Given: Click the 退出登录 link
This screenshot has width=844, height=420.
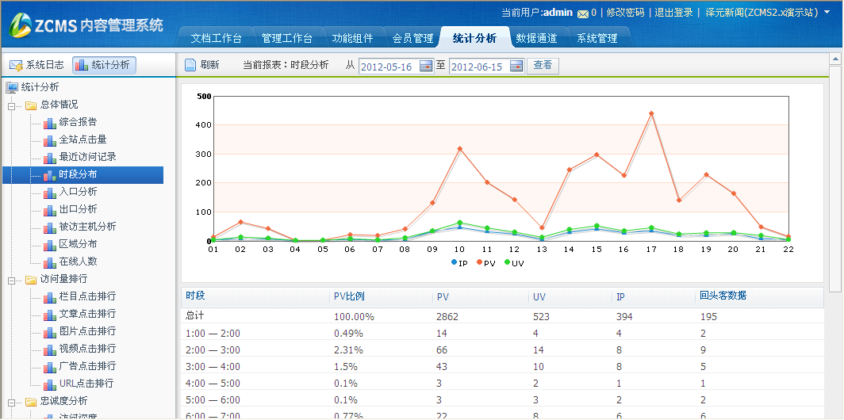Looking at the screenshot, I should pyautogui.click(x=673, y=13).
